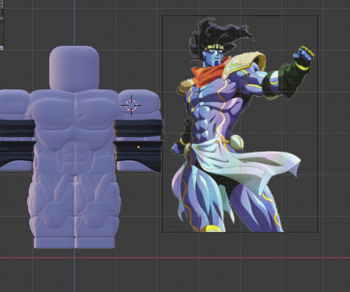Select the orange origin point on the armband

138,147
